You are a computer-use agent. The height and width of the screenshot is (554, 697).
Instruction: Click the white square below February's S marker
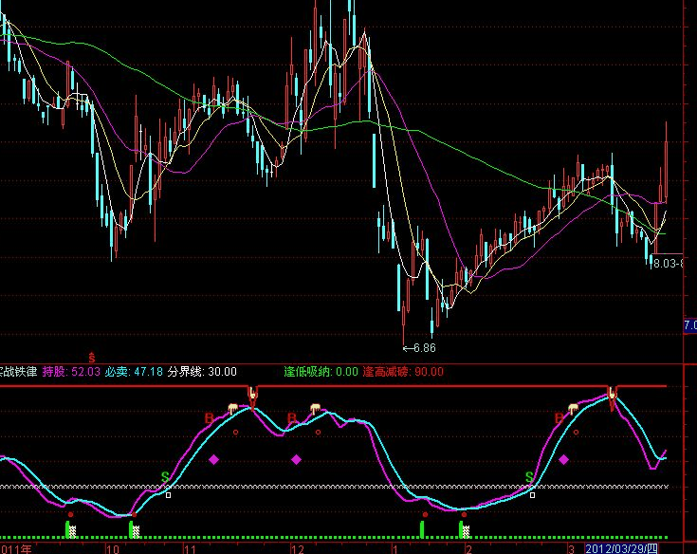click(532, 495)
